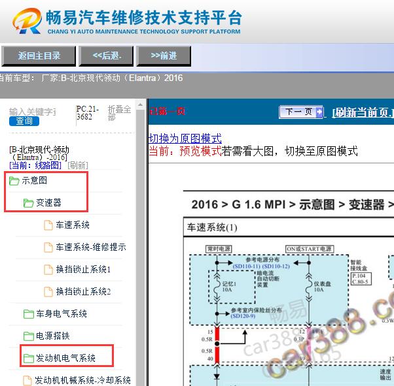
Task: Click the 记忆1 10A fuse symbol
Action: click(x=217, y=287)
